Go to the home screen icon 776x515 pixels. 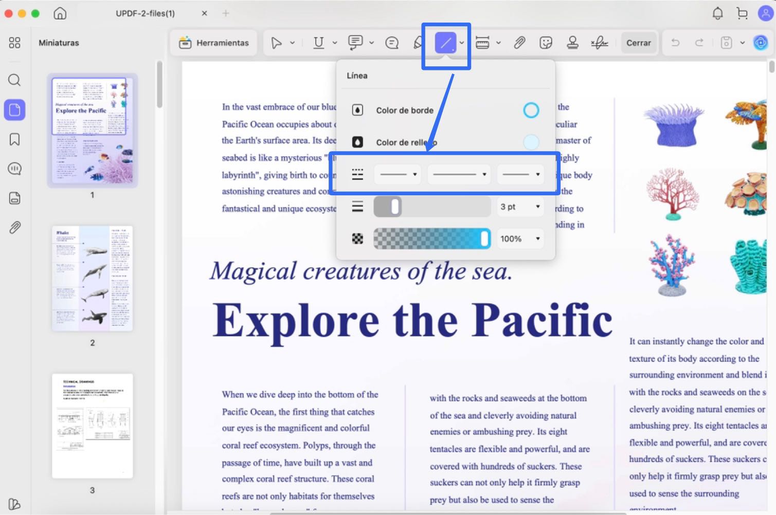click(60, 13)
